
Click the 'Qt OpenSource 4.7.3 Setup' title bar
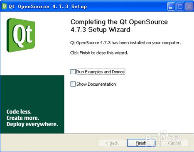point(48,7)
